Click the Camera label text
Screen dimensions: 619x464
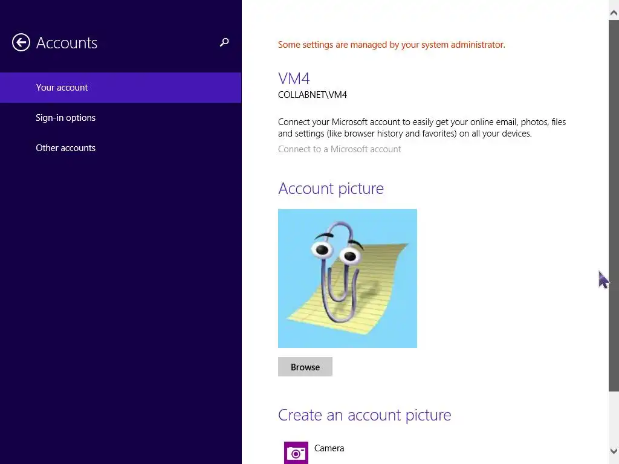coord(329,448)
